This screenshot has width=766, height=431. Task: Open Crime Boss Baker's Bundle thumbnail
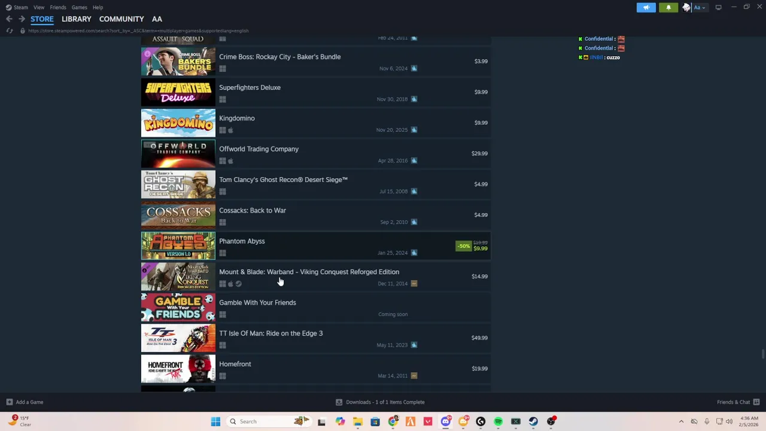178,61
